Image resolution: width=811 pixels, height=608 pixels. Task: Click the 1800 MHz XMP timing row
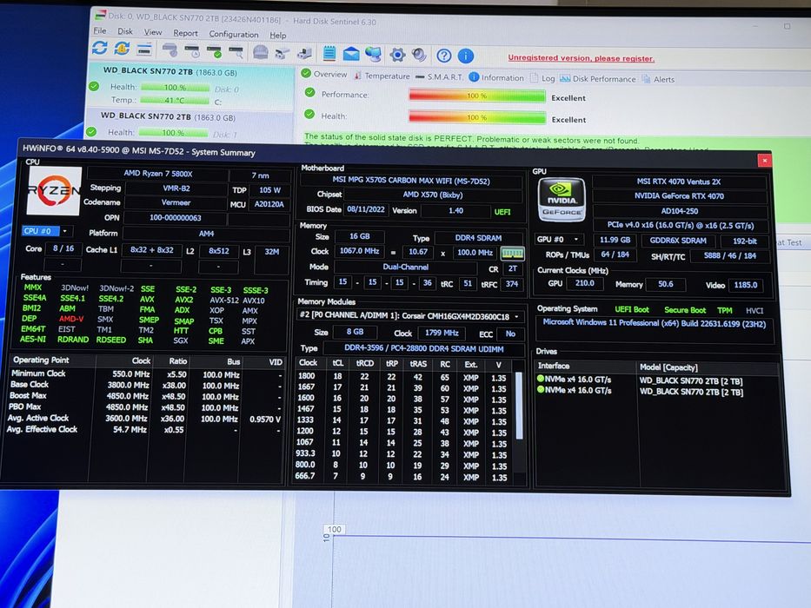click(402, 378)
